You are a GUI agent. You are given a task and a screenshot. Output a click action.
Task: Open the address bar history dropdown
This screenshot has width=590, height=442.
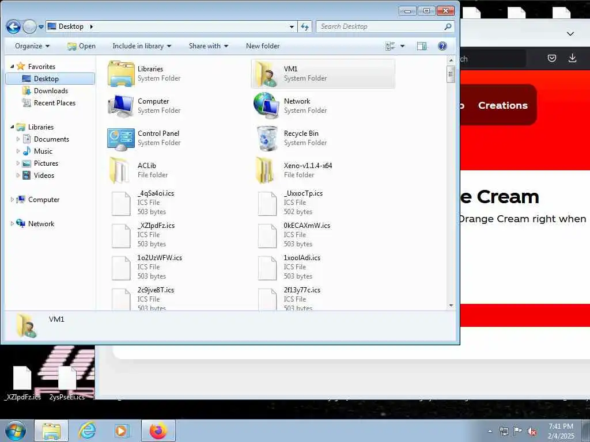[x=292, y=26]
